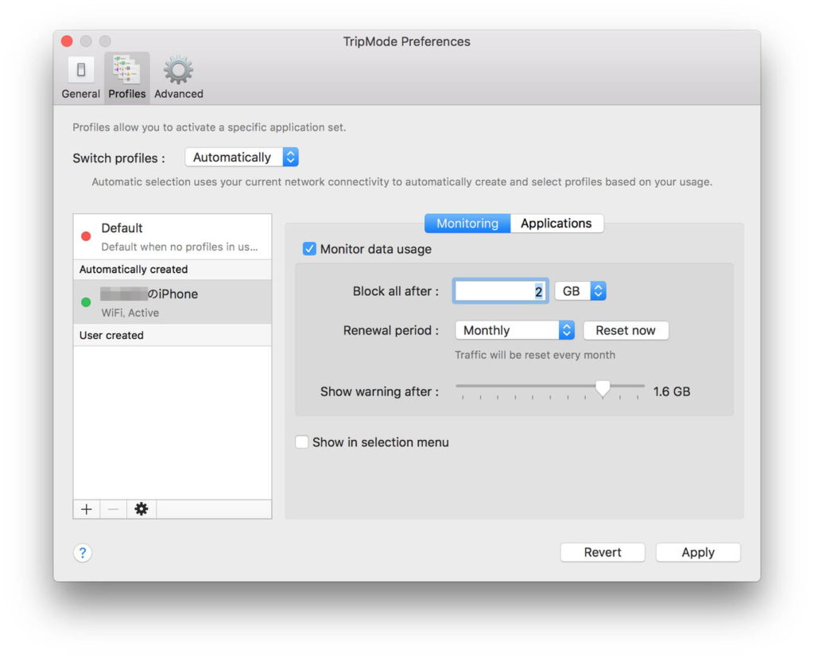Click the Automatically created section header
The width and height of the screenshot is (814, 658).
(172, 269)
